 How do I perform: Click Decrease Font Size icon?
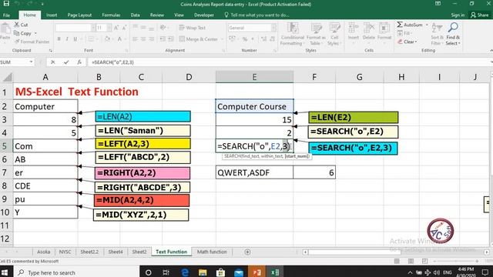[x=125, y=28]
